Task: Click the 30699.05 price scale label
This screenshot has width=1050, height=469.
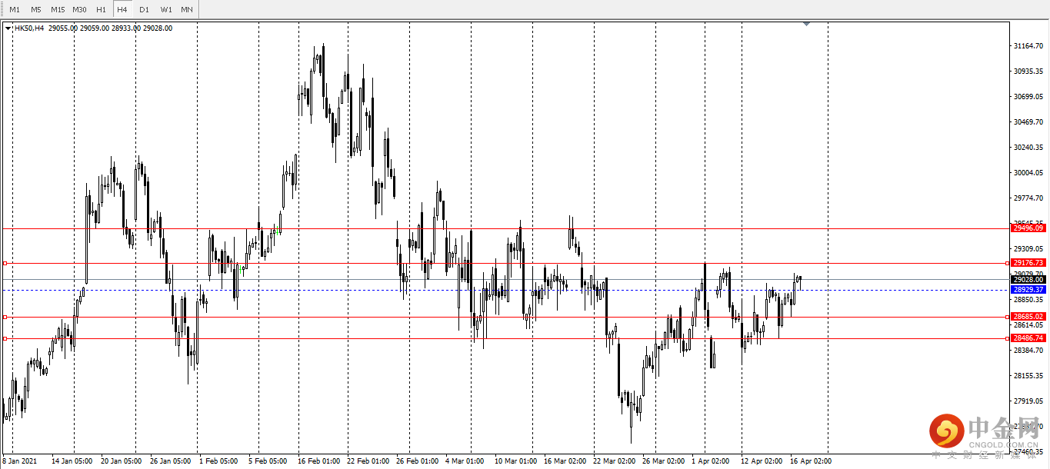Action: coord(1028,97)
